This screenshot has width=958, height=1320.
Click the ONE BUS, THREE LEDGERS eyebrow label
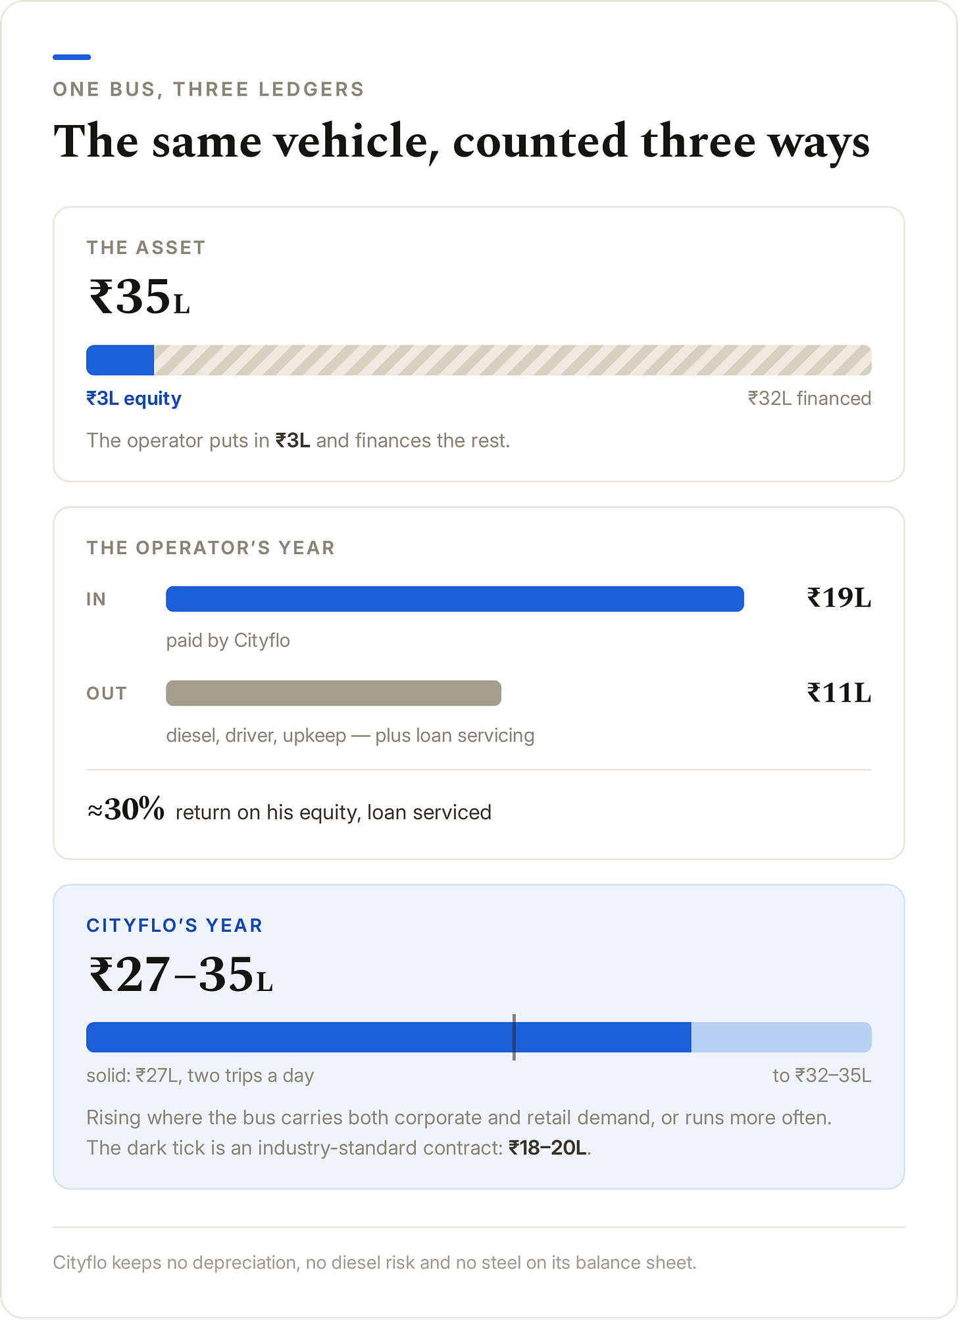[209, 89]
